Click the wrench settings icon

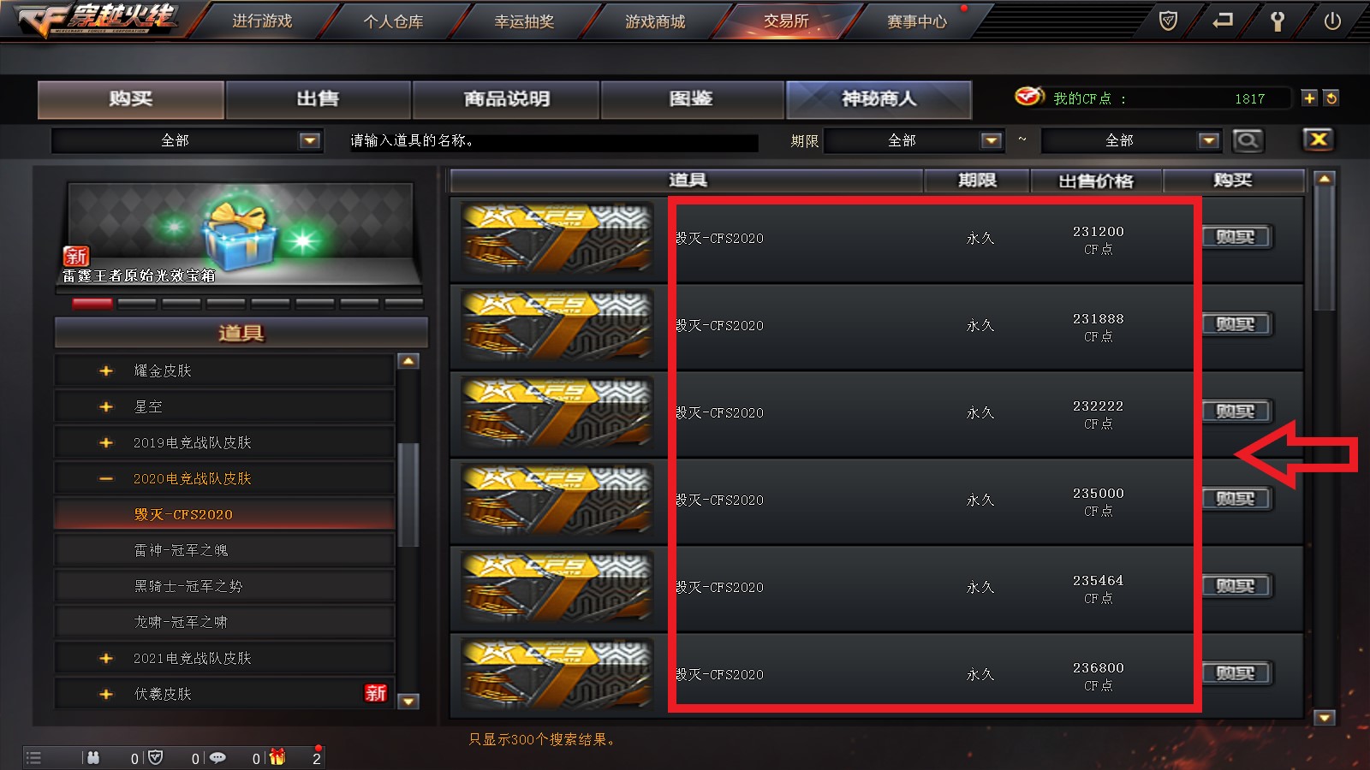pos(1277,21)
